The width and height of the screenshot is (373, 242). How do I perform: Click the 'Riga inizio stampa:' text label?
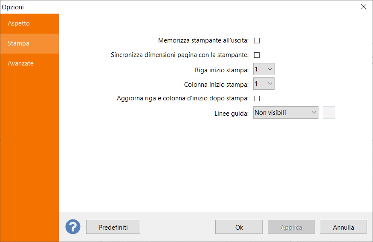click(x=222, y=70)
